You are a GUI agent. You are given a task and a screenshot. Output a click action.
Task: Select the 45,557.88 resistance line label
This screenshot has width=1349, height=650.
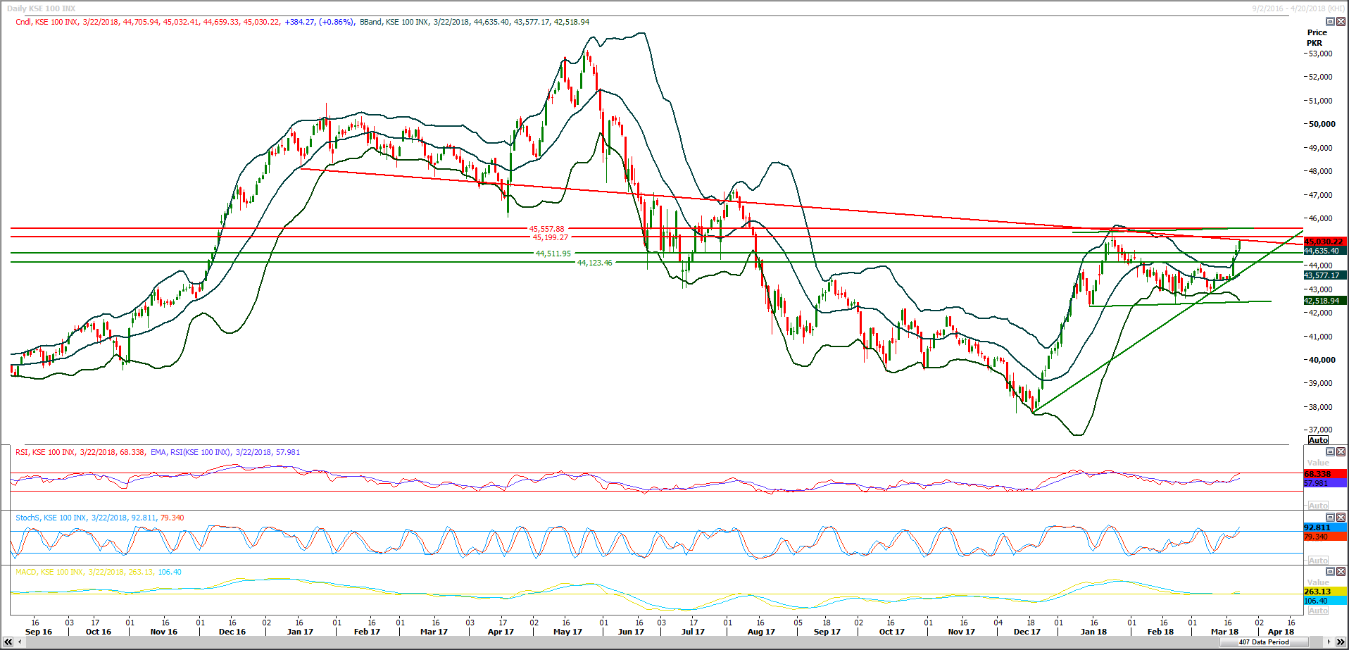coord(547,229)
